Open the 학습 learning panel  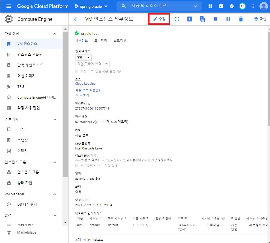click(x=260, y=19)
